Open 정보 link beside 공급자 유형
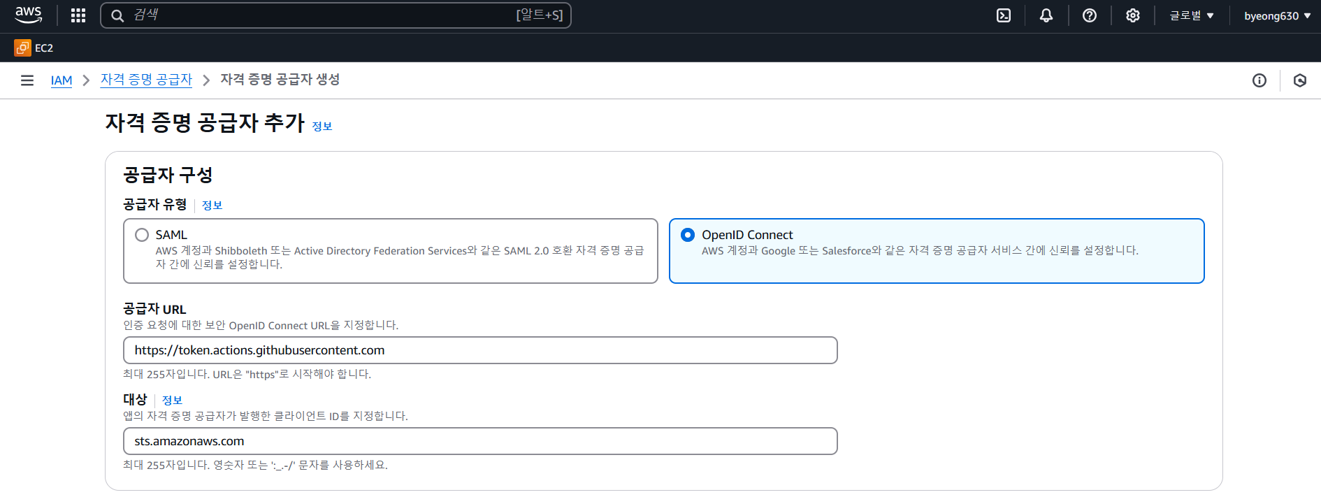 (212, 206)
